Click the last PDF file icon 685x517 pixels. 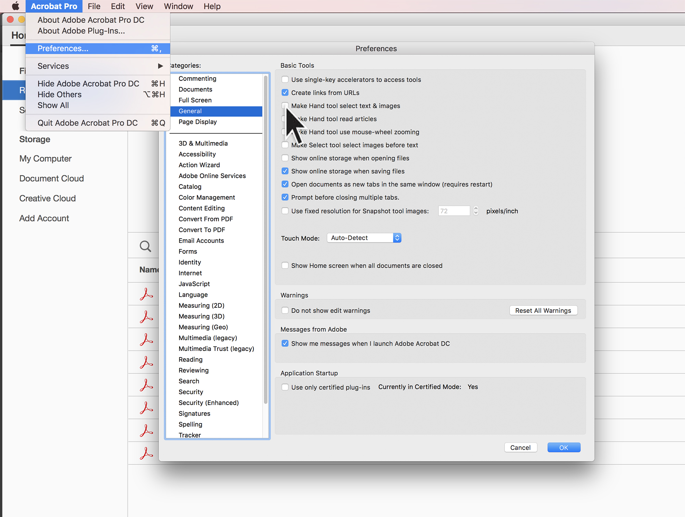[146, 453]
